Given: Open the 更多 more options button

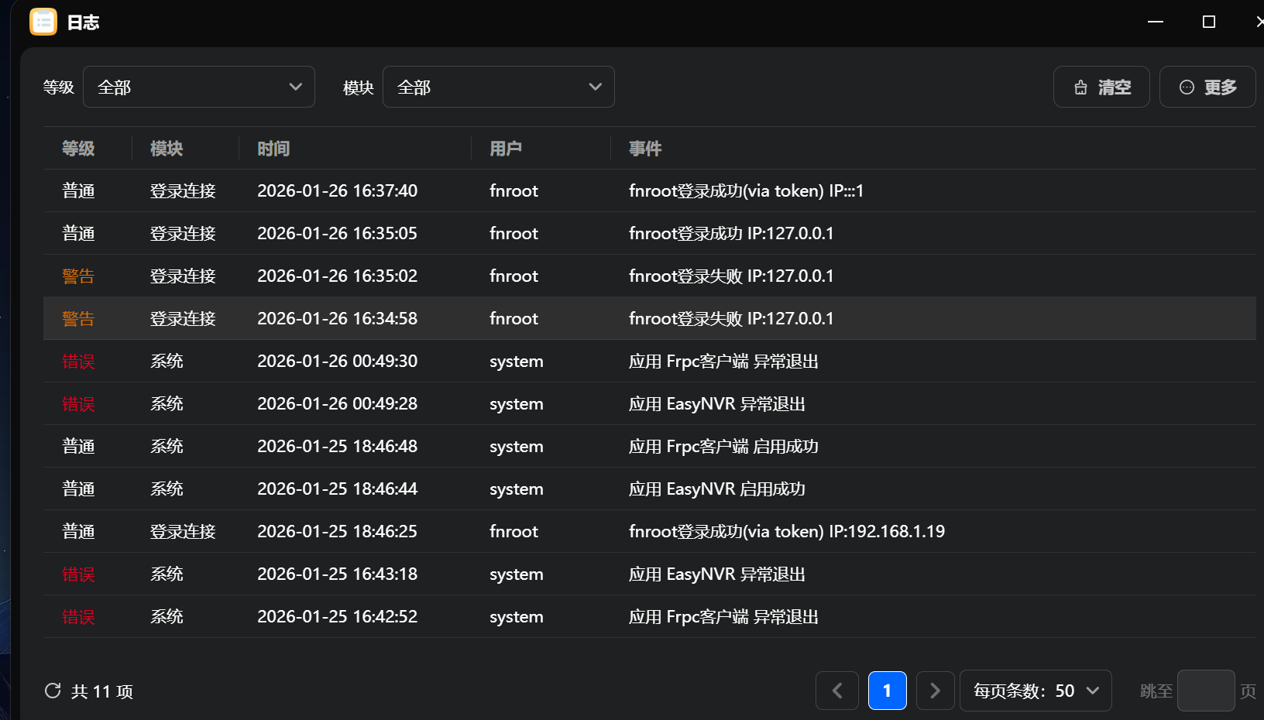Looking at the screenshot, I should 1207,87.
